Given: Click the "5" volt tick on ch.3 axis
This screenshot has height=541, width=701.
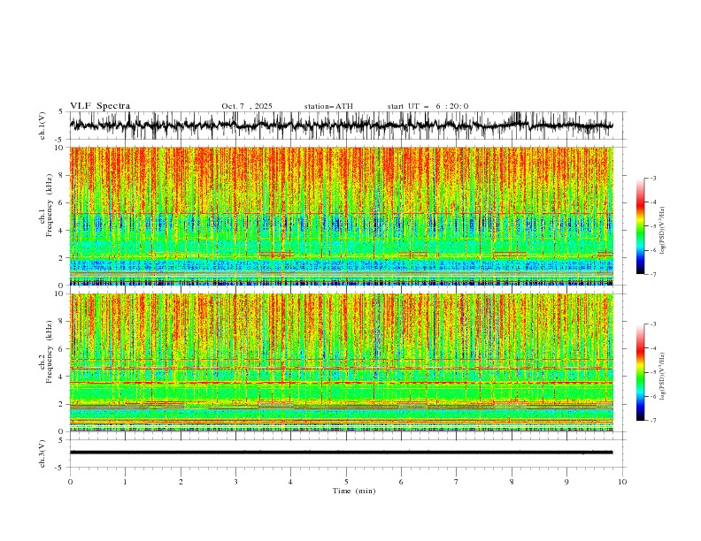Looking at the screenshot, I should [x=61, y=439].
